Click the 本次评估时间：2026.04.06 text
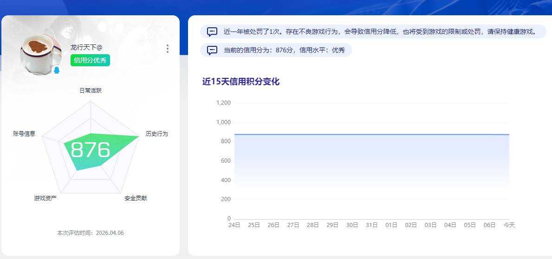 [x=91, y=233]
